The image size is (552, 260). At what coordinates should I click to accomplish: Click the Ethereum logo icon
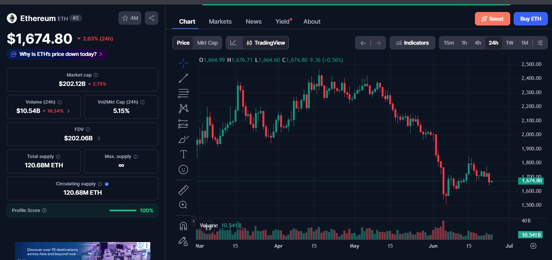pos(12,18)
